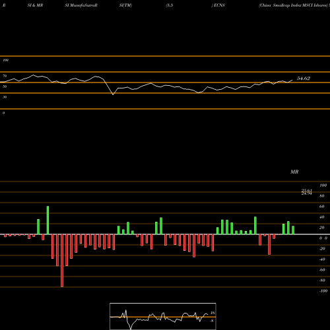Click the RSI axis label 70

coord(5,76)
